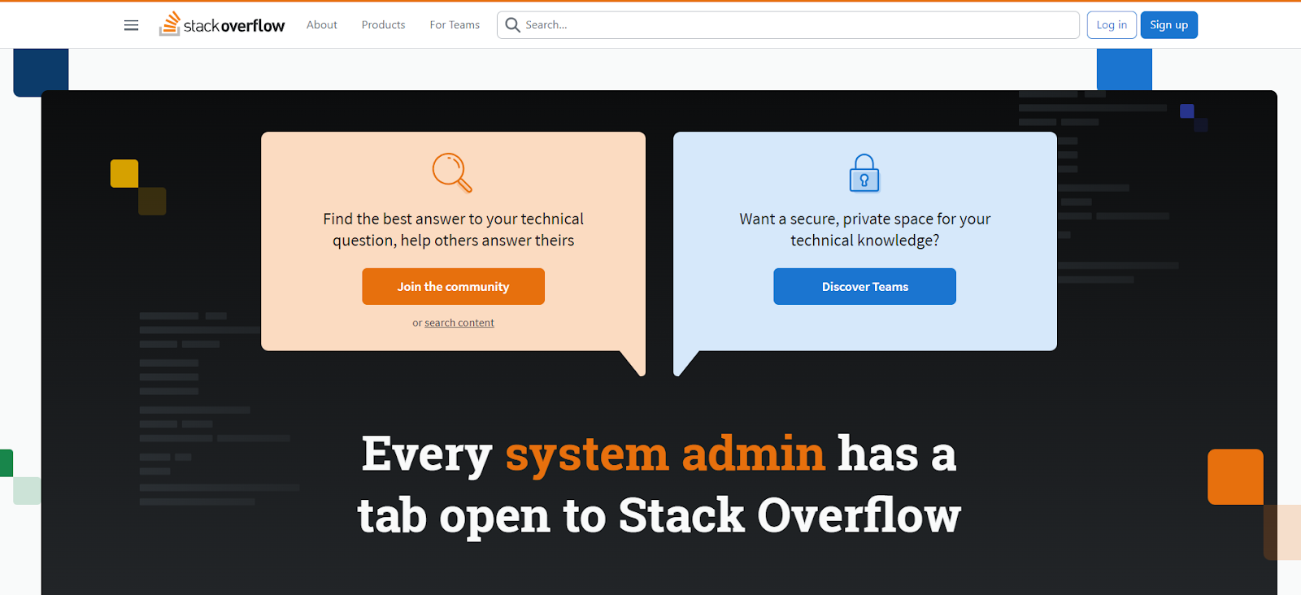The width and height of the screenshot is (1301, 595).
Task: Click text "Find the best answer to your technical"
Action: 453,219
